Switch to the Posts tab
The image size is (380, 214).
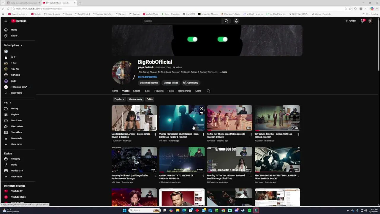click(170, 91)
